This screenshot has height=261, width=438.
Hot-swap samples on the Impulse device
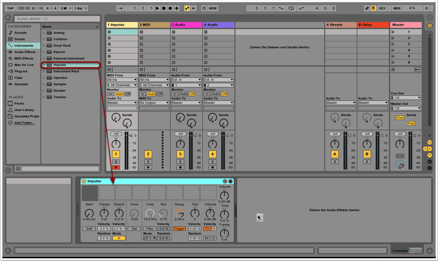click(225, 181)
